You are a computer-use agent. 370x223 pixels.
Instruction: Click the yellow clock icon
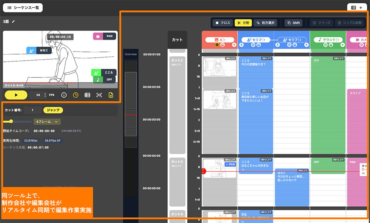coord(75,95)
